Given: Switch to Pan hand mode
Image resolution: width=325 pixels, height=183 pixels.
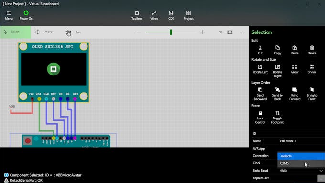Looking at the screenshot, I should pyautogui.click(x=73, y=32).
